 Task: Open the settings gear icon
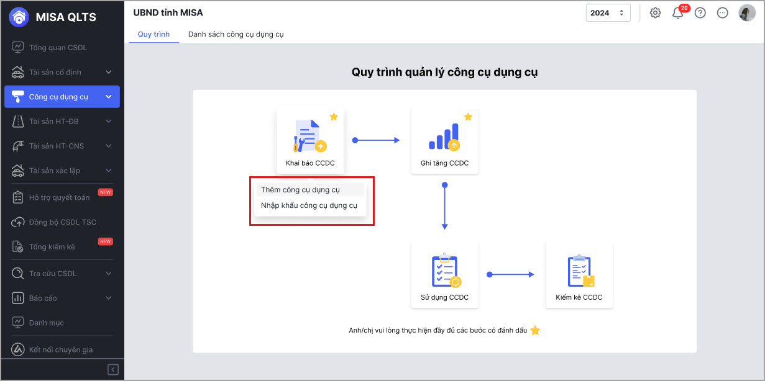[x=655, y=13]
